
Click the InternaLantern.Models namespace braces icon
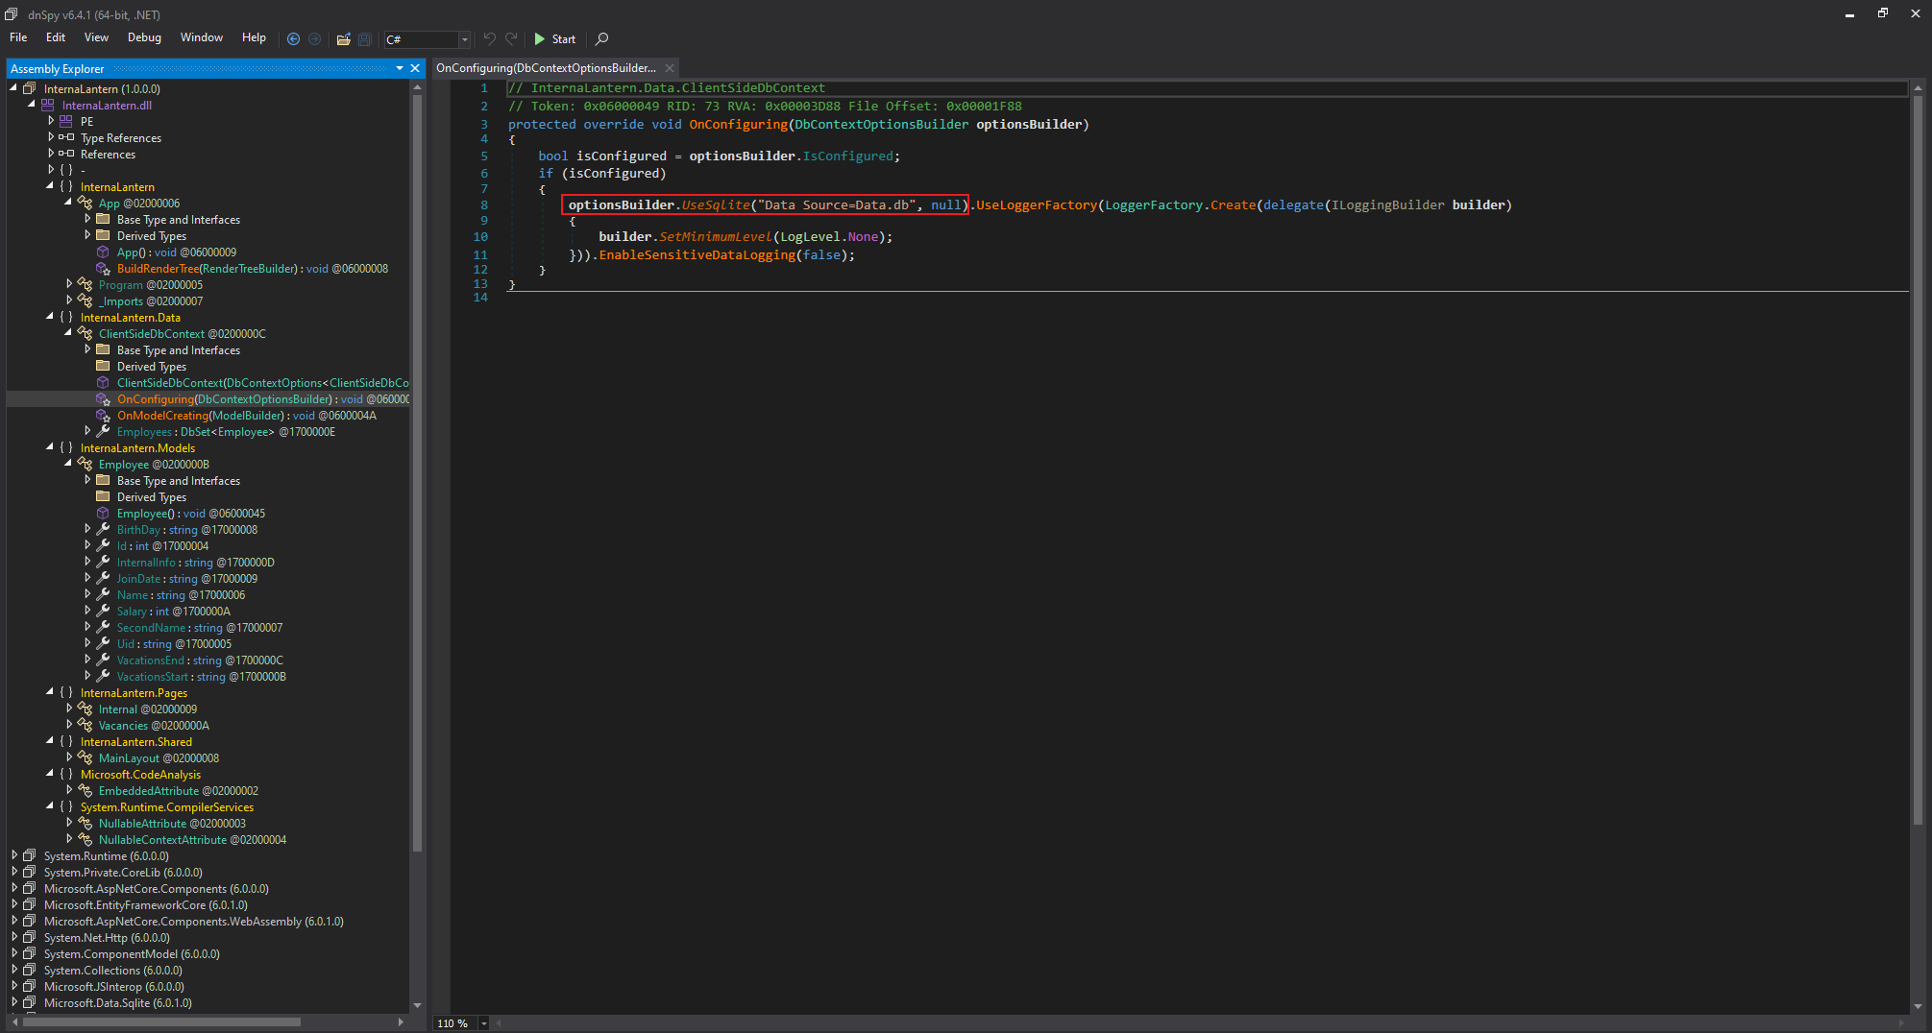point(66,447)
